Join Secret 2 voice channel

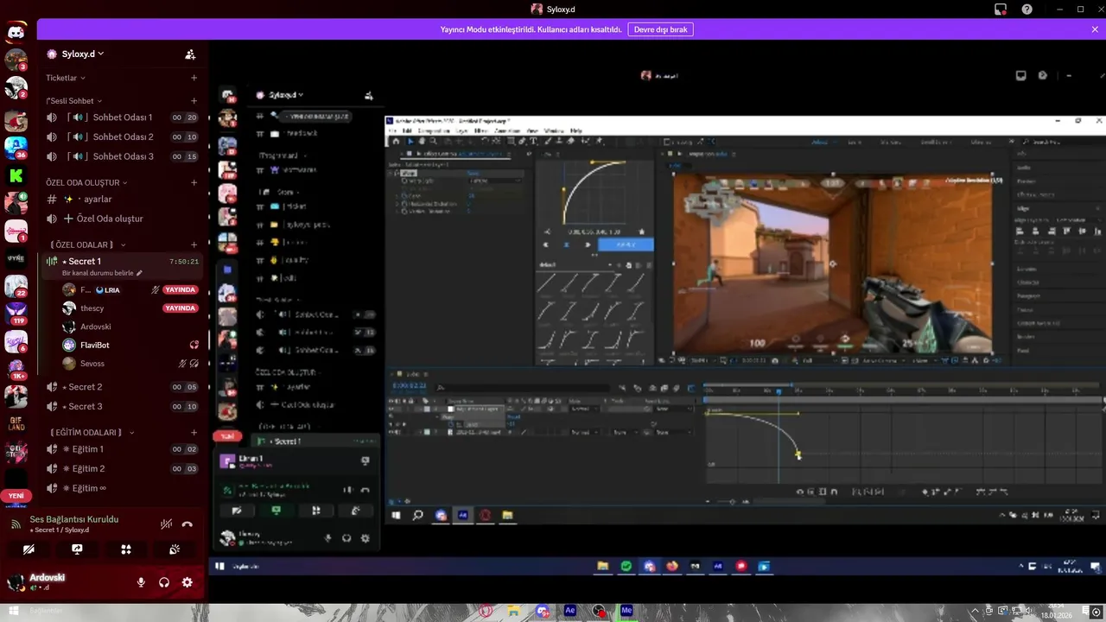(x=122, y=387)
